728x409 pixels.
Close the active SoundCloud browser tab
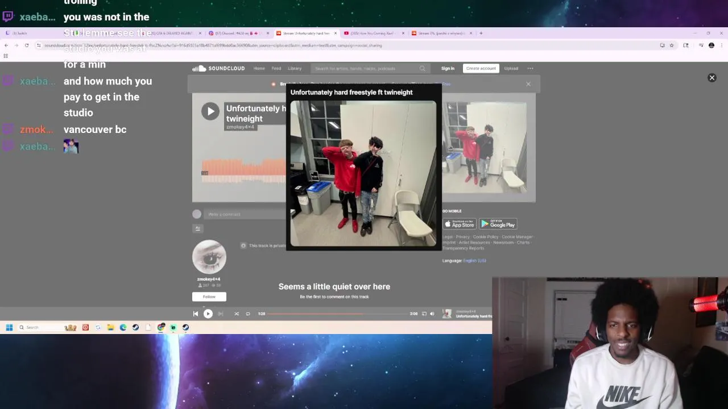pos(336,33)
